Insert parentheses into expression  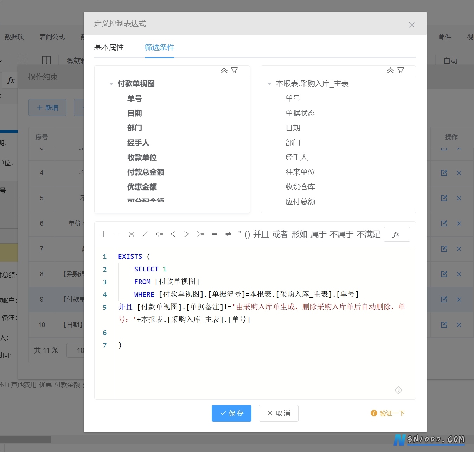pyautogui.click(x=248, y=234)
